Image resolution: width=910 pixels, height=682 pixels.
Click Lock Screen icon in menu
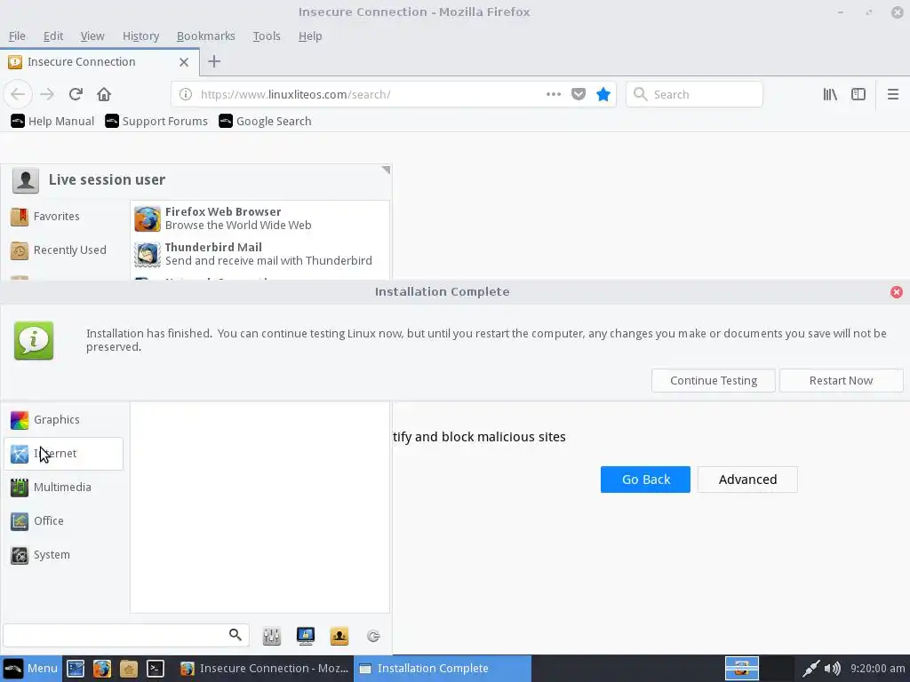coord(306,636)
